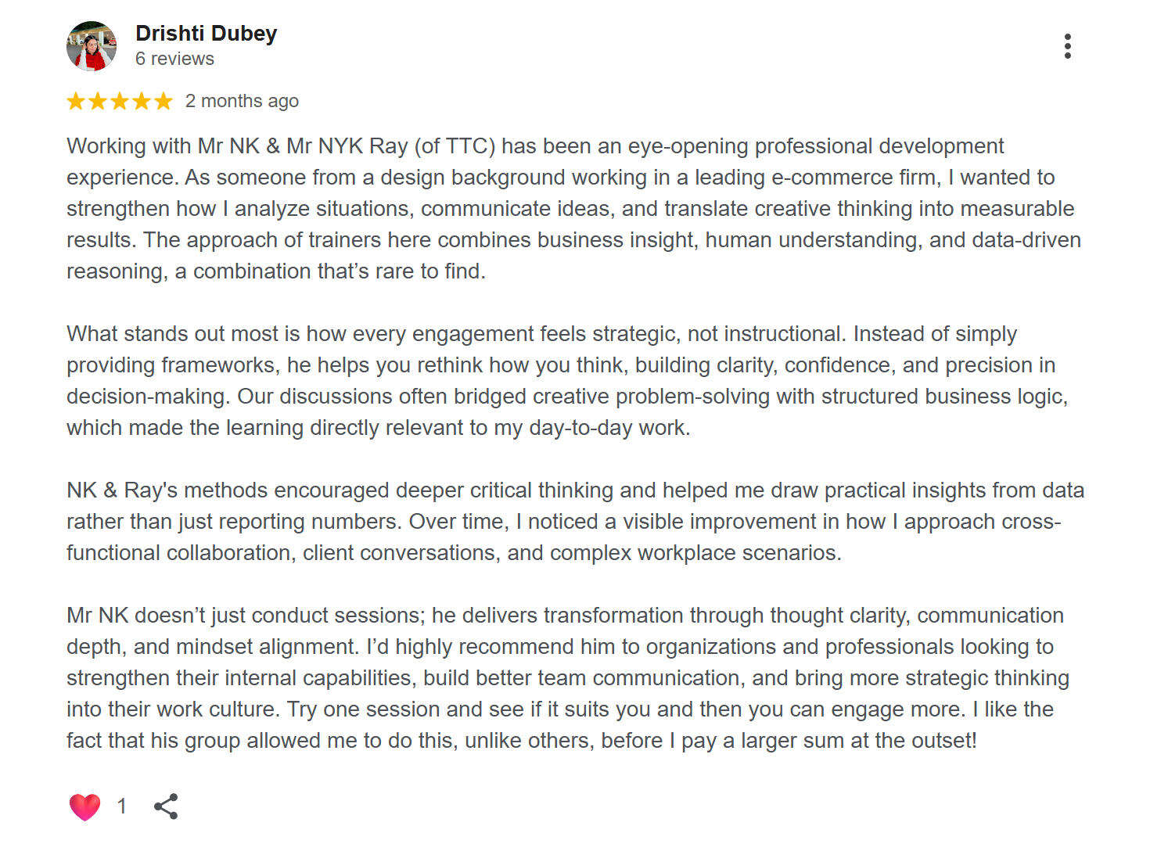Click the second star in the rating
This screenshot has width=1150, height=844.
[x=98, y=101]
